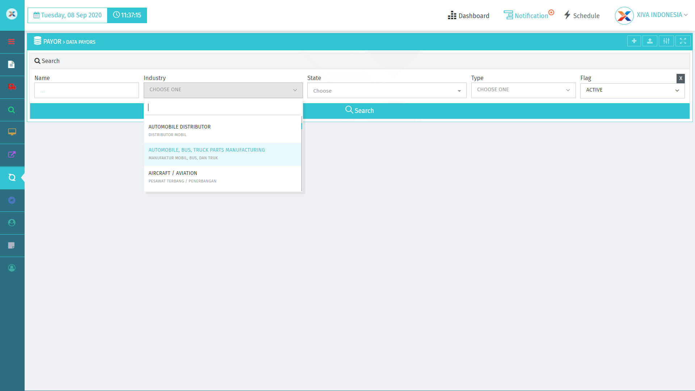Click the Xiva logo in the sidebar top
Screen dimensions: 695x391
12,14
